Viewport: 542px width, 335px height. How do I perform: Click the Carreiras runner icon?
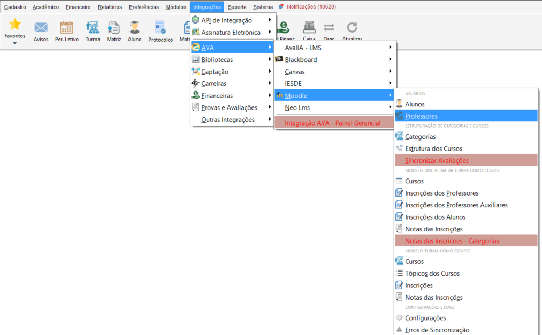click(195, 83)
